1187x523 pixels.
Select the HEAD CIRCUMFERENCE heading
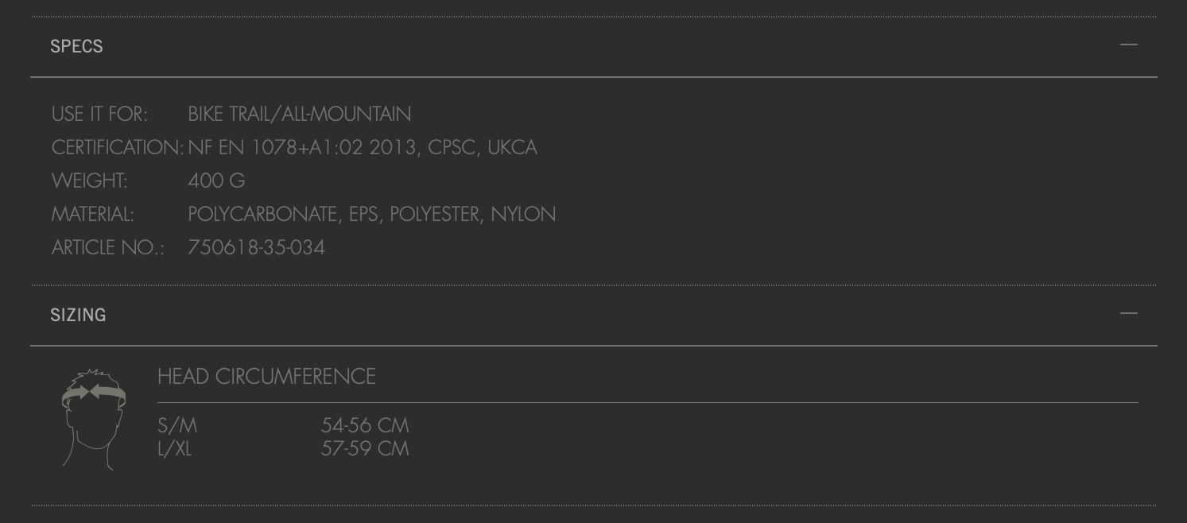point(266,376)
